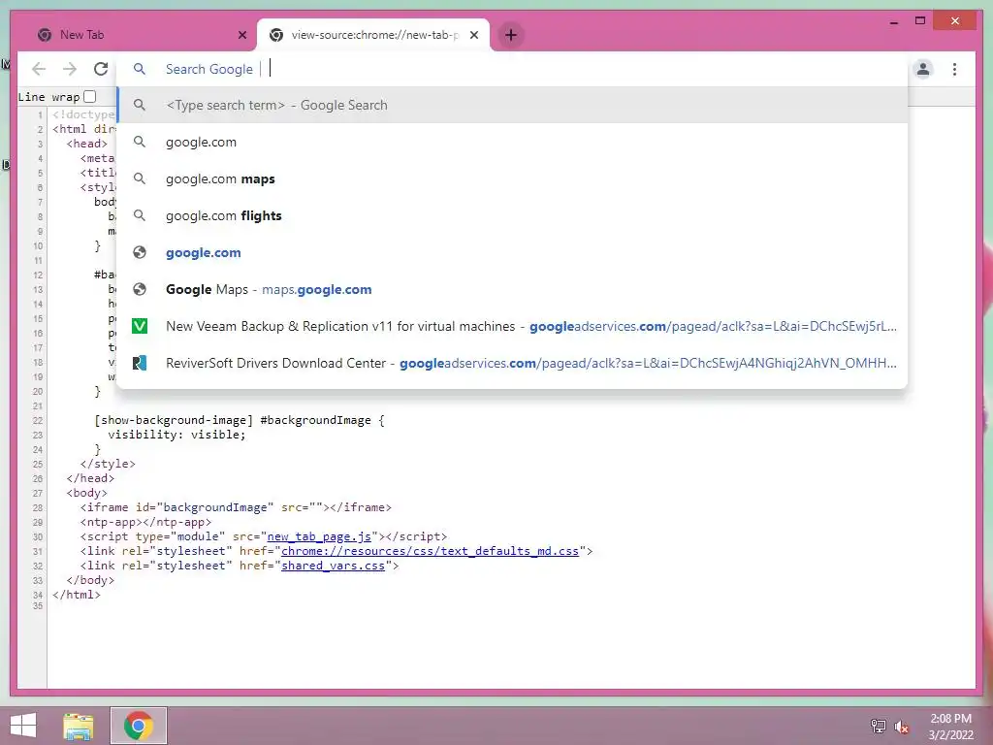This screenshot has width=993, height=745.
Task: Open File Explorer from the taskbar
Action: click(79, 726)
